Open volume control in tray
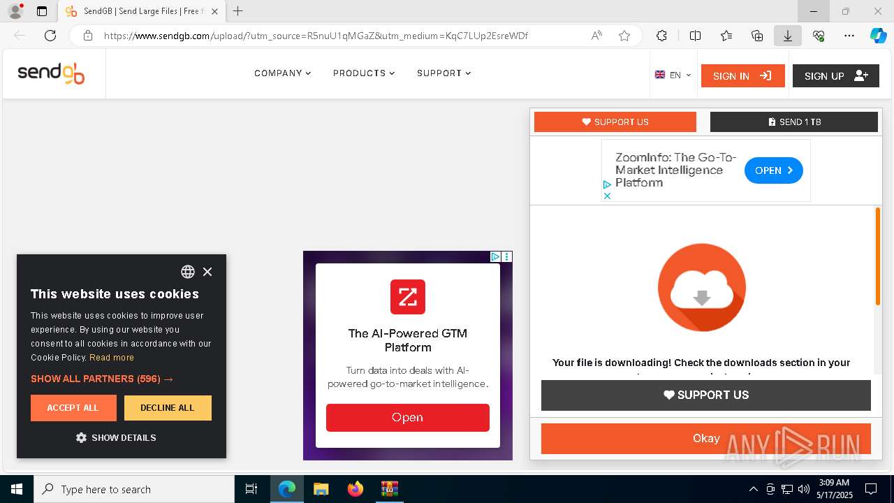Screen dimensions: 894x503 [804, 489]
